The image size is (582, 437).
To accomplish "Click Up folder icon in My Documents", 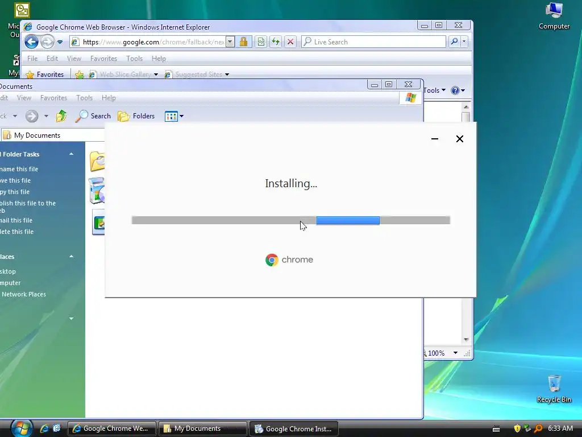I will click(x=61, y=116).
